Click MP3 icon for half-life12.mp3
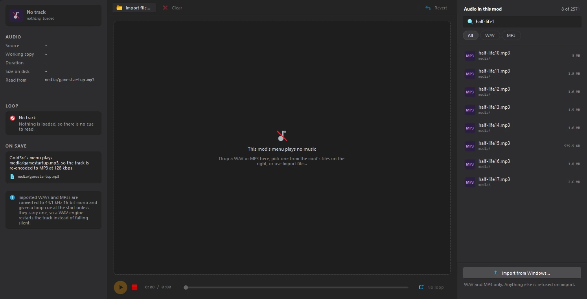587x299 pixels. [x=470, y=92]
